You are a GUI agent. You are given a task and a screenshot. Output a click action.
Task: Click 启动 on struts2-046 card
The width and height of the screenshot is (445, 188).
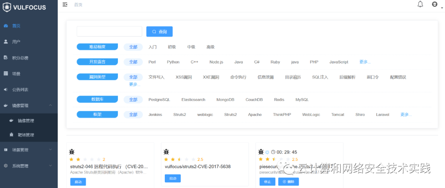pyautogui.click(x=78, y=182)
